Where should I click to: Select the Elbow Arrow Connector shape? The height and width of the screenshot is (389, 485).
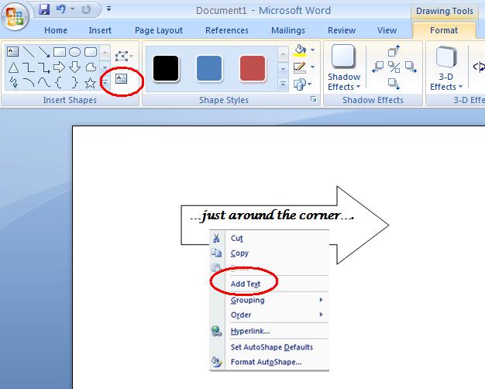point(44,67)
